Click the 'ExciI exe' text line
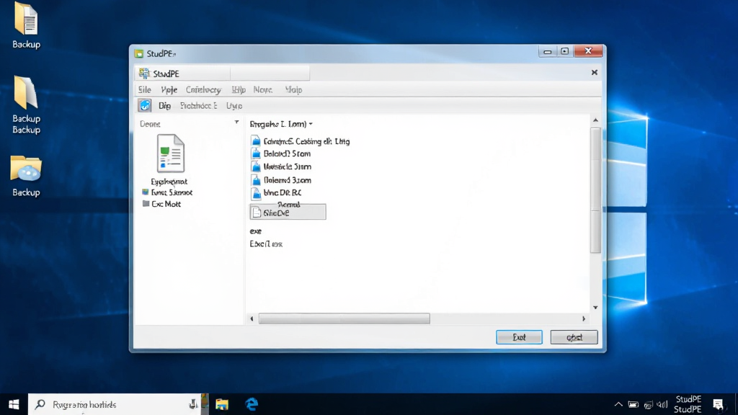Screen dimensions: 738x415 pyautogui.click(x=266, y=244)
